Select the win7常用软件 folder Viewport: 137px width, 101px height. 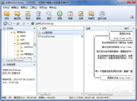(x=27, y=54)
